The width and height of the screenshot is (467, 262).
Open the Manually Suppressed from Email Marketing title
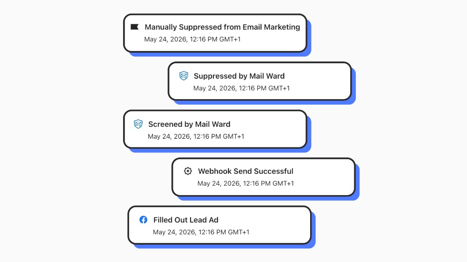(222, 27)
